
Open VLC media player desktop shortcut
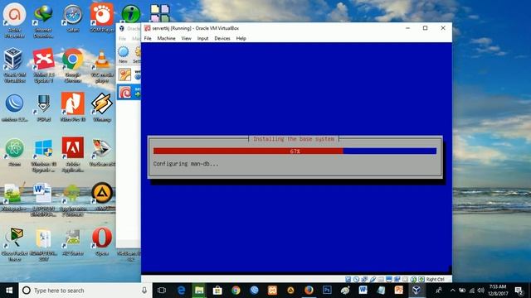[x=102, y=65]
